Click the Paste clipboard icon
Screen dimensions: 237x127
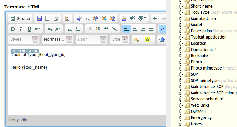click(96, 19)
